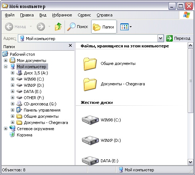The width and height of the screenshot is (195, 175).
Task: Click the Переход go button
Action: click(178, 38)
